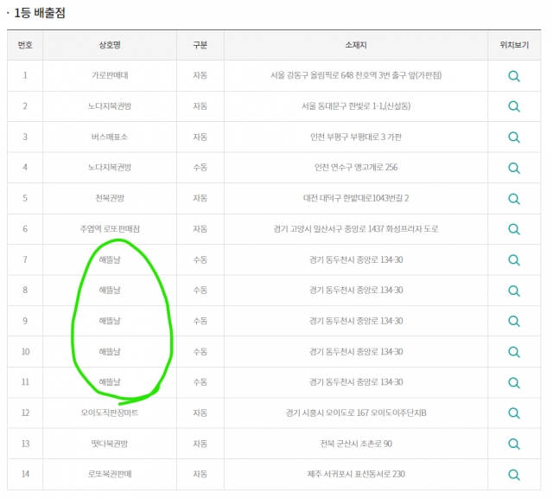
Task: Click the 소재지 column header
Action: click(355, 45)
